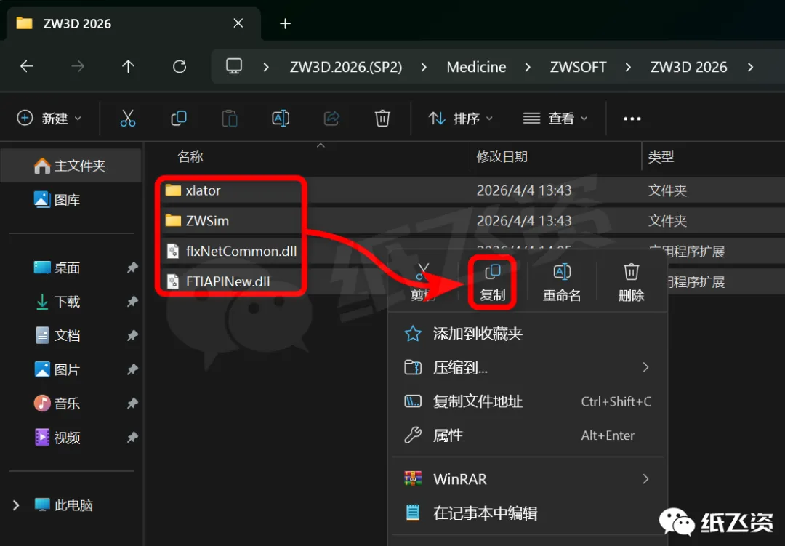Viewport: 785px width, 546px height.
Task: Expand the 此电脑 tree node
Action: (x=16, y=505)
